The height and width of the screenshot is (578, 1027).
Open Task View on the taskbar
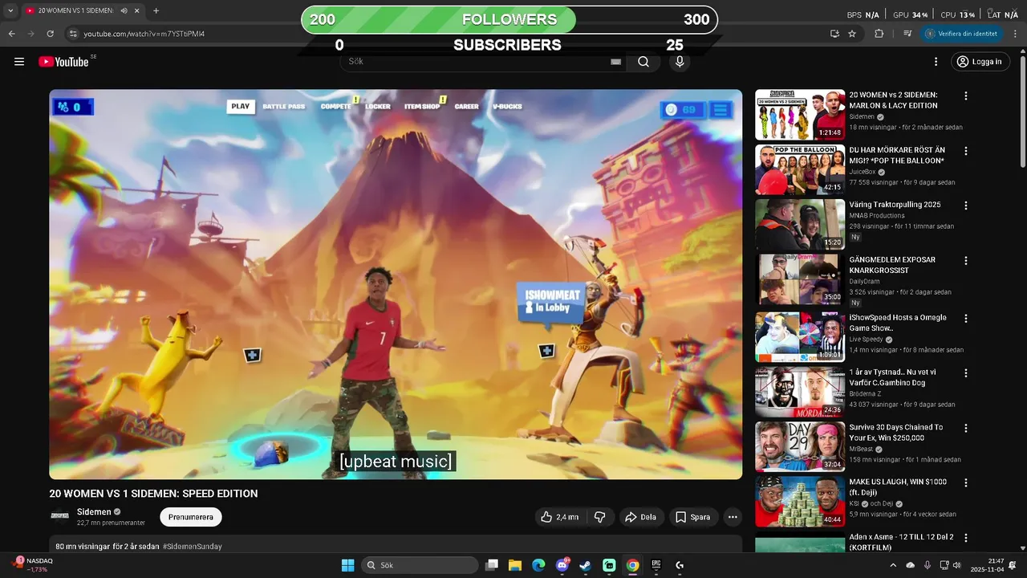coord(492,565)
